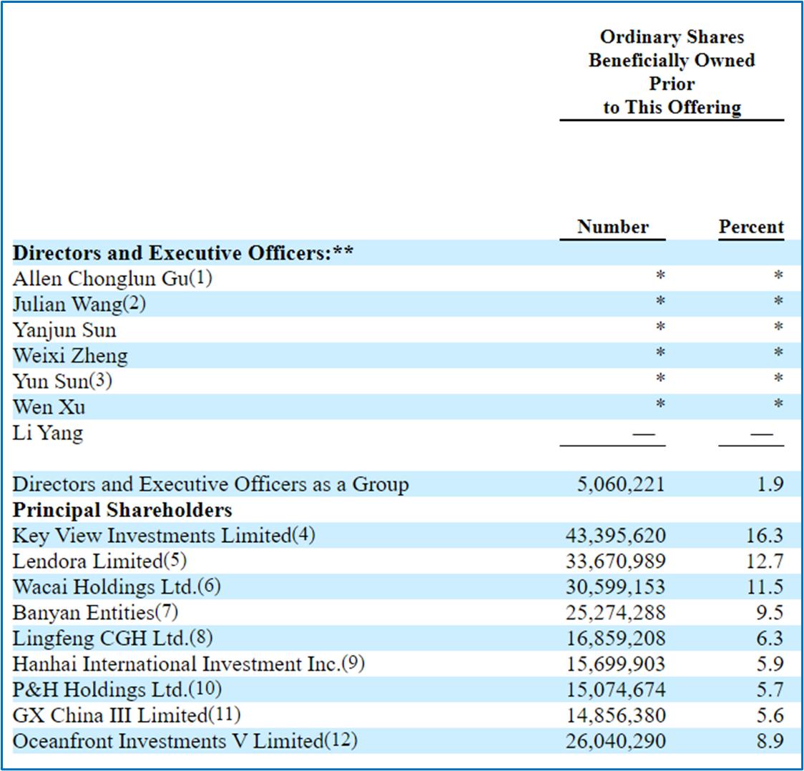The width and height of the screenshot is (804, 771).
Task: Click the Wen Xu name
Action: [49, 407]
